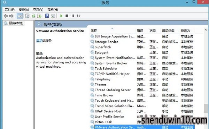Click the 启动 link to start this service
This screenshot has height=129, width=209.
[39, 41]
